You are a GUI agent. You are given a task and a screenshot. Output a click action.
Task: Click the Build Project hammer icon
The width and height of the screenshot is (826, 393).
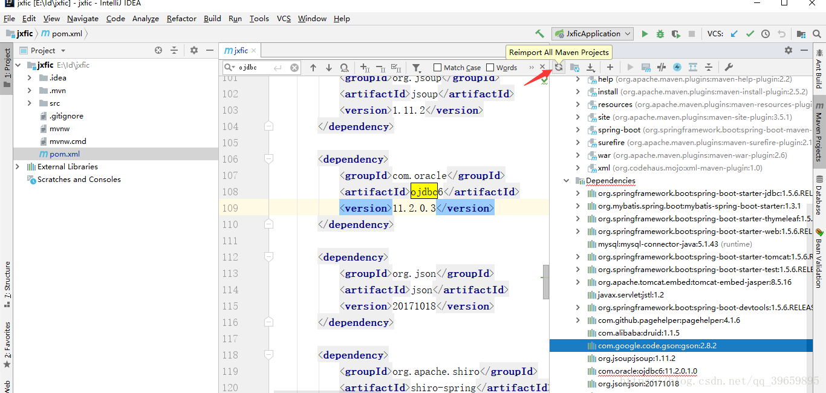click(x=539, y=34)
